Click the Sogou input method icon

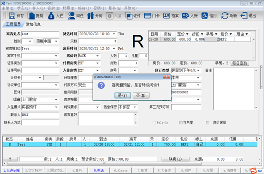(x=254, y=171)
